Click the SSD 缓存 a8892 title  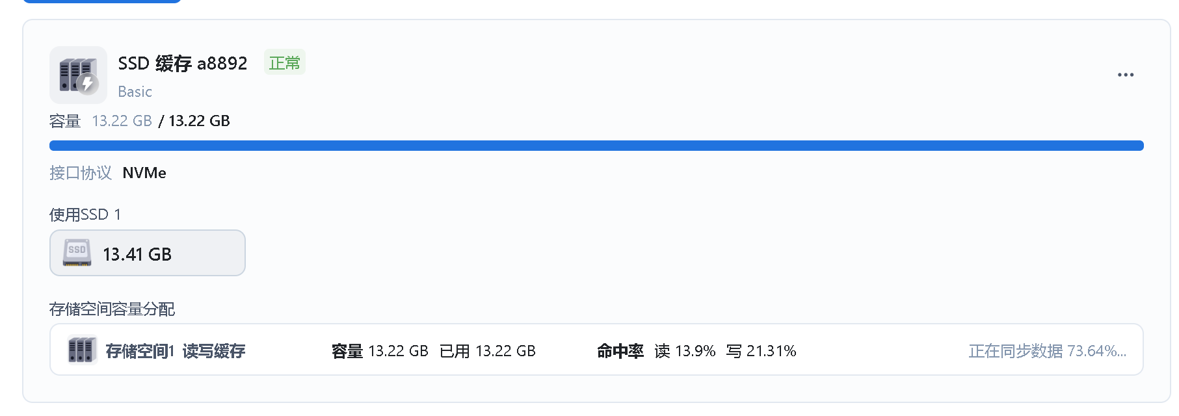pyautogui.click(x=183, y=63)
